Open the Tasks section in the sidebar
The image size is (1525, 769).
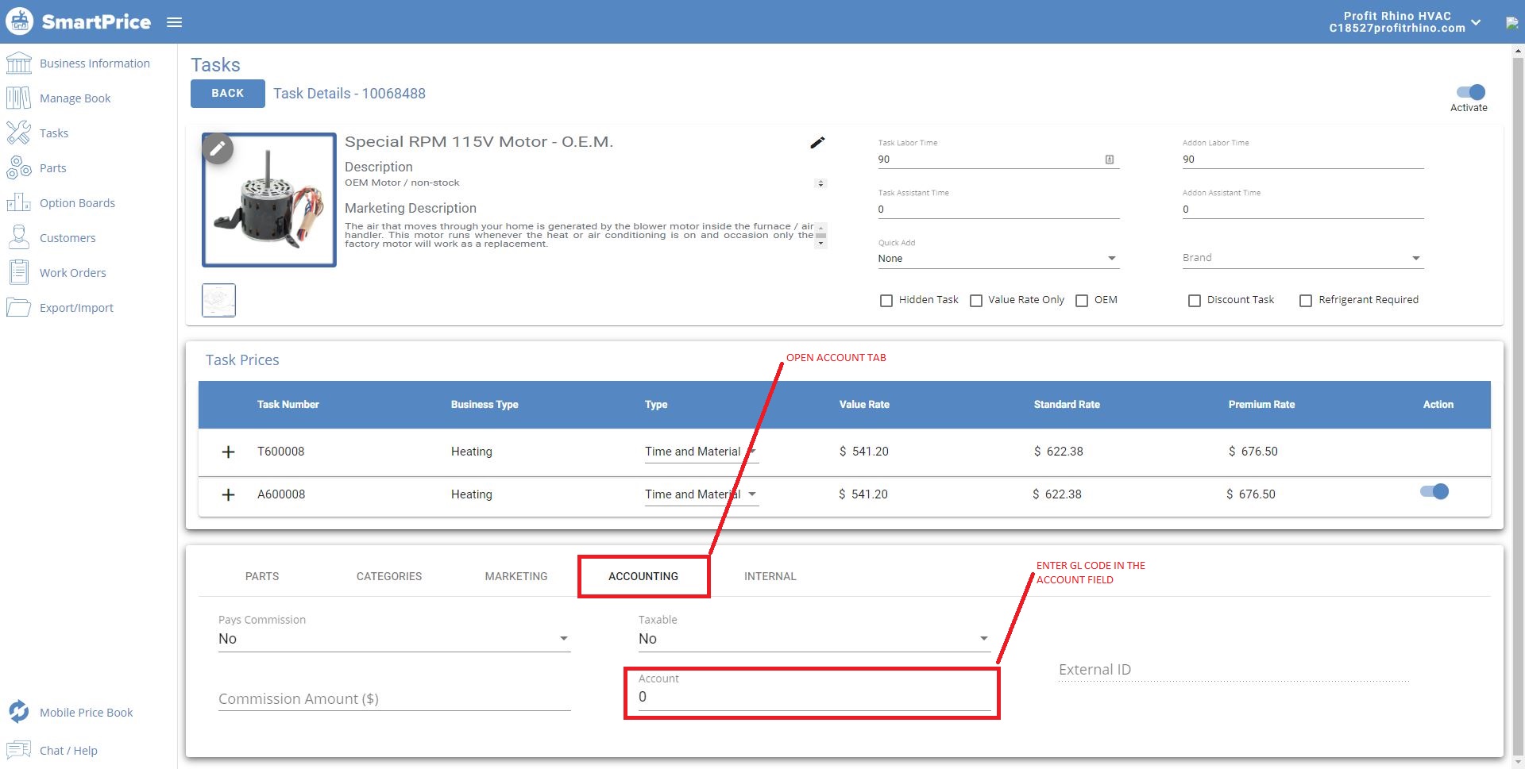(x=53, y=133)
